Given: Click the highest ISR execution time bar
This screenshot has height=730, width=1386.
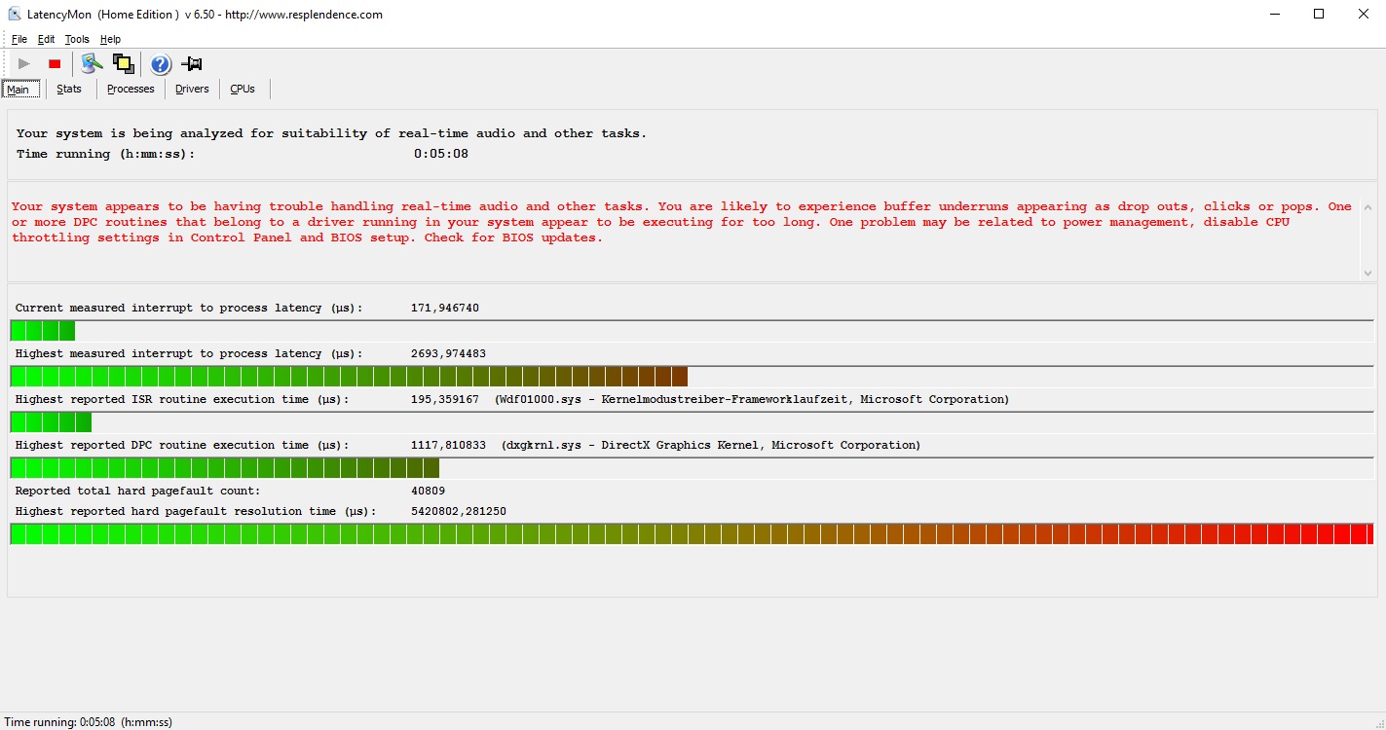Looking at the screenshot, I should (x=693, y=422).
